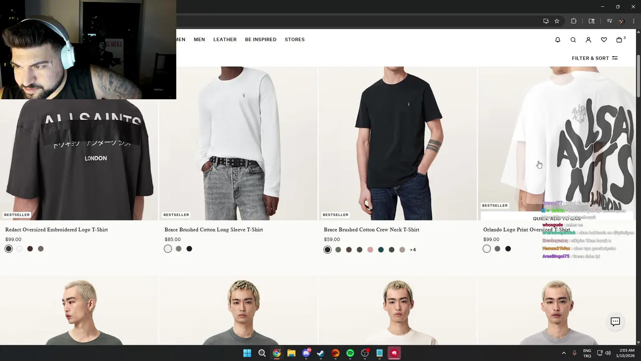Select white swatch on Orlando Logo Print T-Shirt
The width and height of the screenshot is (641, 361).
pos(487,249)
